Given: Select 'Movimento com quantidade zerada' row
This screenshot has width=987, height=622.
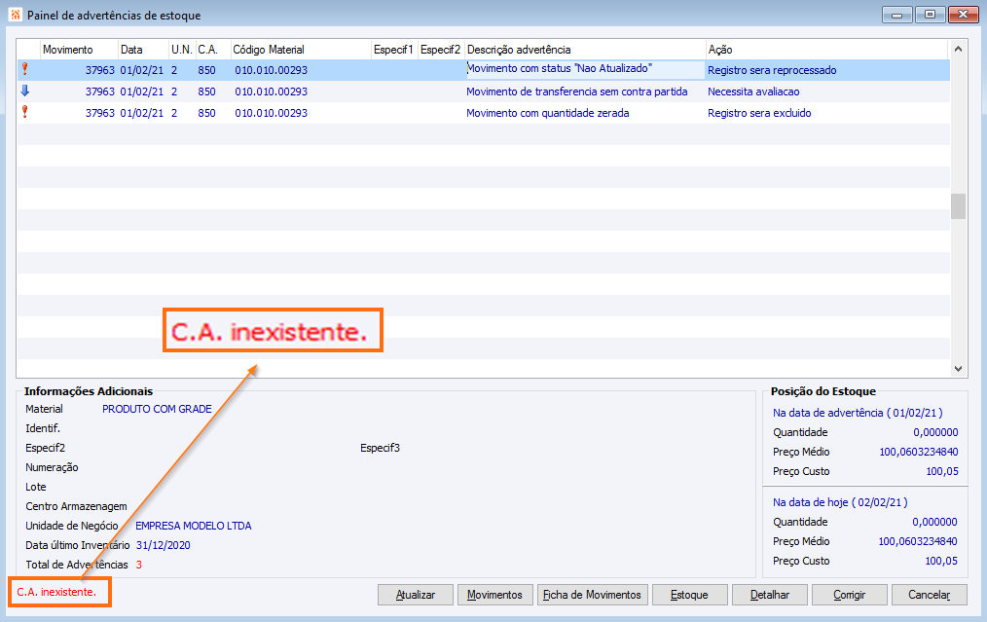Looking at the screenshot, I should [x=484, y=113].
